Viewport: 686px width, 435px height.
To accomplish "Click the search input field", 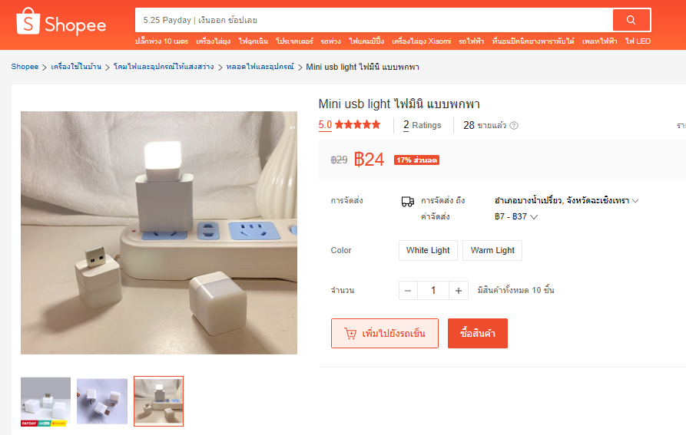I will [x=374, y=20].
